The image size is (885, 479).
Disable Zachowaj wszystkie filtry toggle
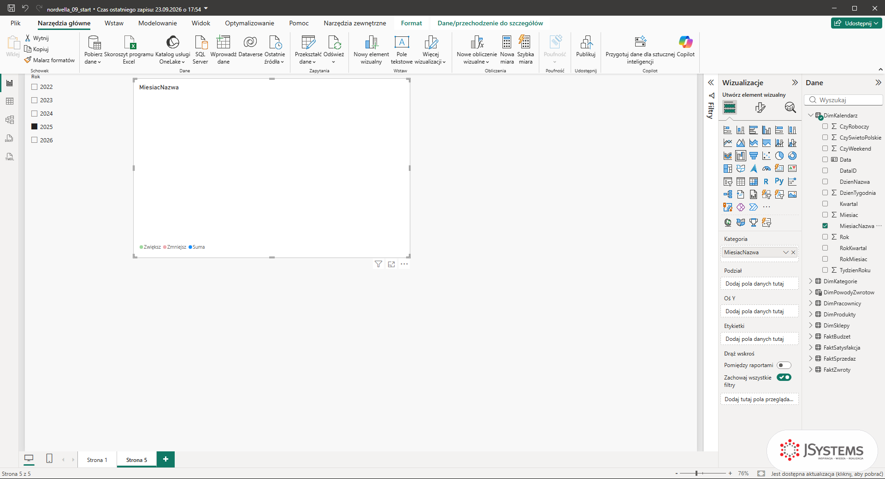coord(784,377)
